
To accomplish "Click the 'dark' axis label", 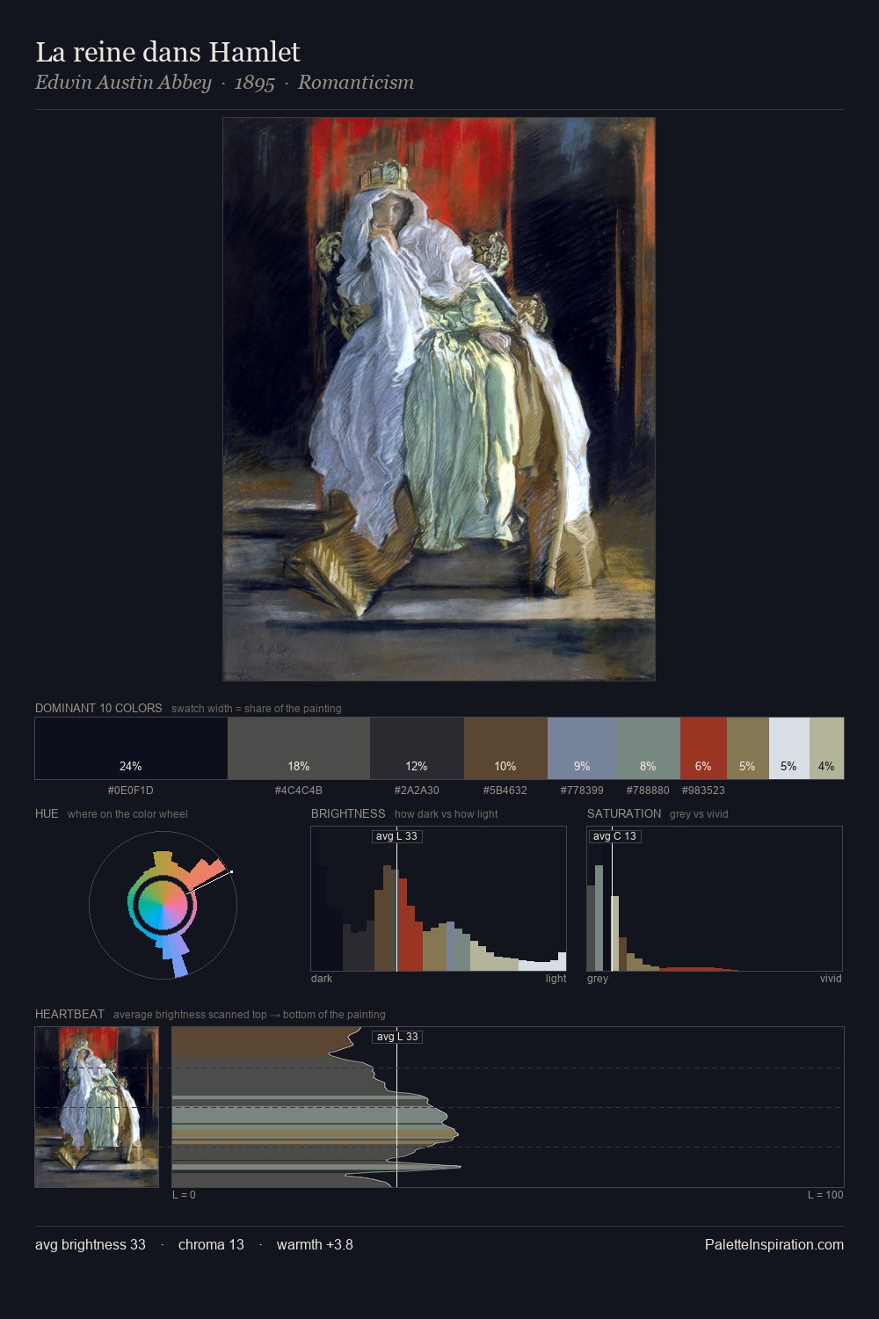I will (x=322, y=979).
